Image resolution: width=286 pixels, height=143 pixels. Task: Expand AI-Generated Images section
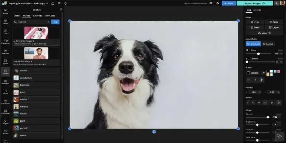tap(36, 36)
